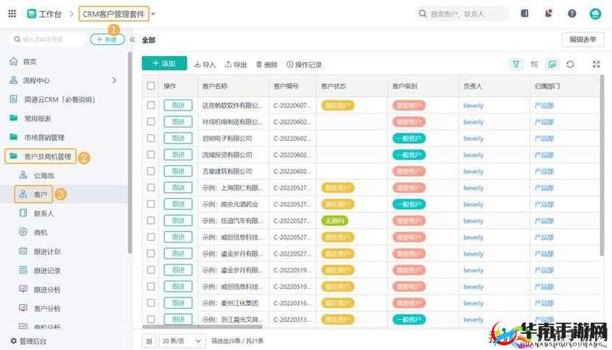The image size is (612, 350).
Task: Click the display fields icon
Action: click(552, 64)
